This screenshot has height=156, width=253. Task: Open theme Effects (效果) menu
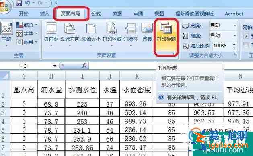click(27, 42)
